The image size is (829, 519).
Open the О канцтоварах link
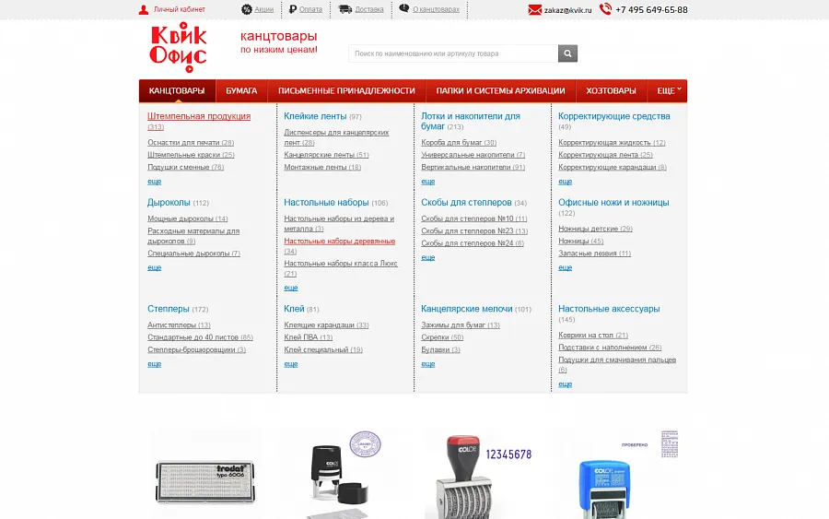tap(437, 9)
